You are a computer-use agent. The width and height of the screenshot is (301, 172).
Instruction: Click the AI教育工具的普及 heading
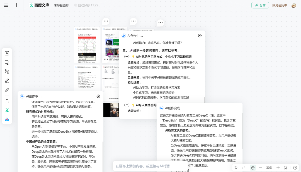tap(178, 130)
